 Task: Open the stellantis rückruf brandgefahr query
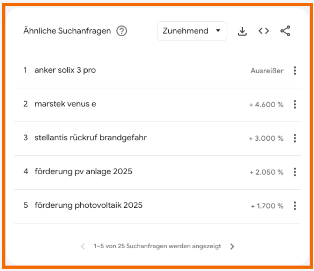point(91,138)
